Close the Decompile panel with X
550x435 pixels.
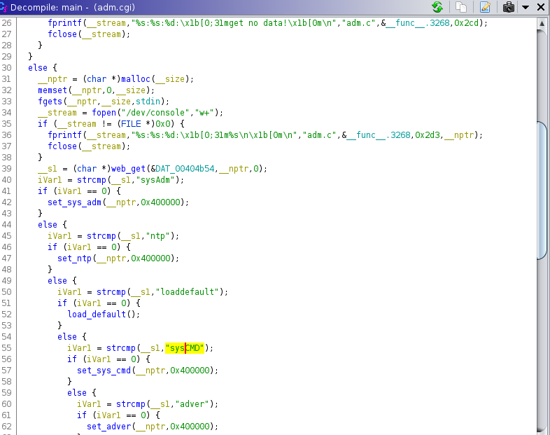pyautogui.click(x=540, y=8)
